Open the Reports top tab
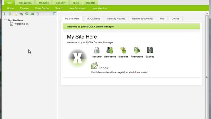This screenshot has width=211, height=119. pyautogui.click(x=90, y=3)
